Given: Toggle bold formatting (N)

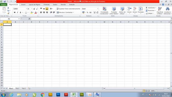Looking at the screenshot, I should [x=15, y=12].
